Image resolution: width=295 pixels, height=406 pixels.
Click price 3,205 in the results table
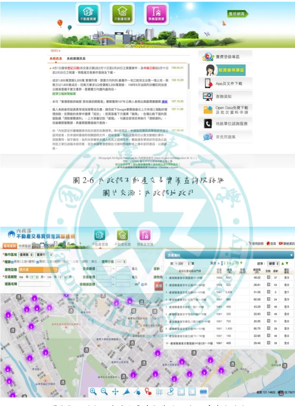229,292
